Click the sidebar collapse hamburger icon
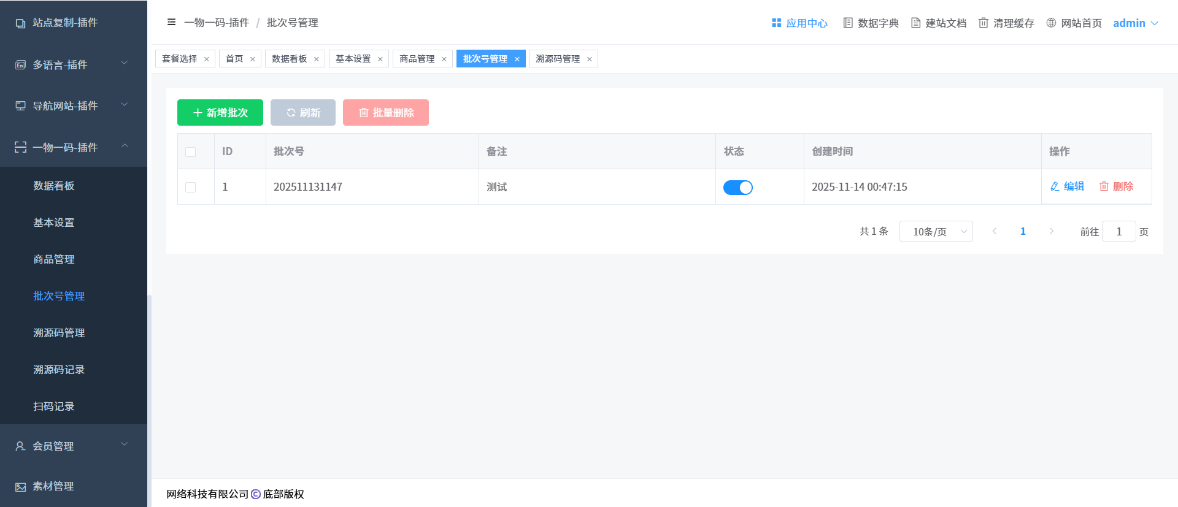The image size is (1178, 507). pyautogui.click(x=171, y=22)
